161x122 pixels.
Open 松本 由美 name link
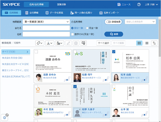[126, 75]
